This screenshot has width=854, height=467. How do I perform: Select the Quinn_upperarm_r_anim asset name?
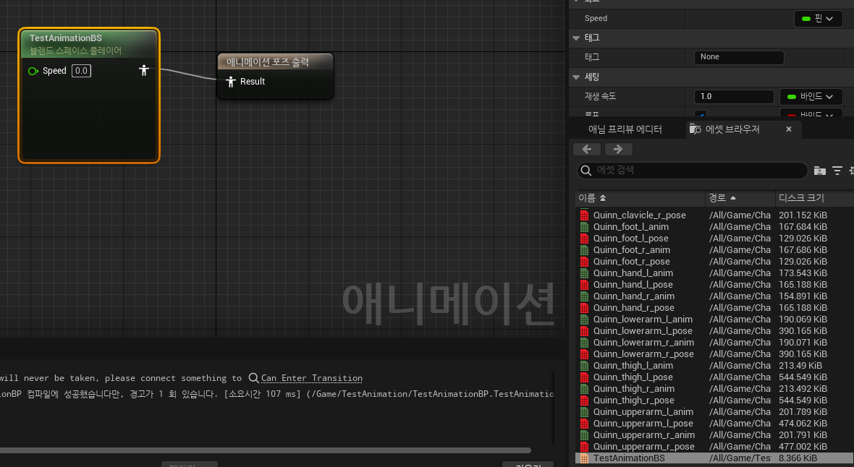644,435
